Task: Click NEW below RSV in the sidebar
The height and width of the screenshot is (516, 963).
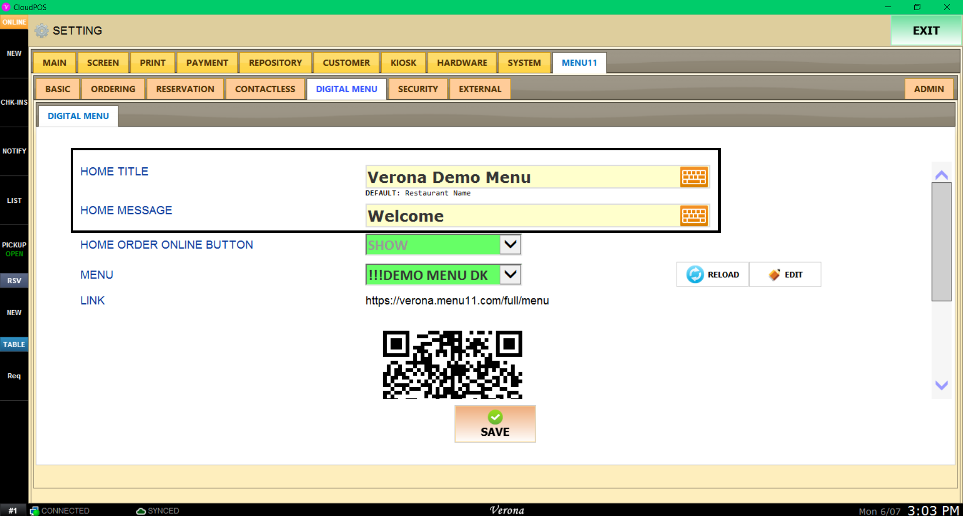Action: tap(14, 313)
